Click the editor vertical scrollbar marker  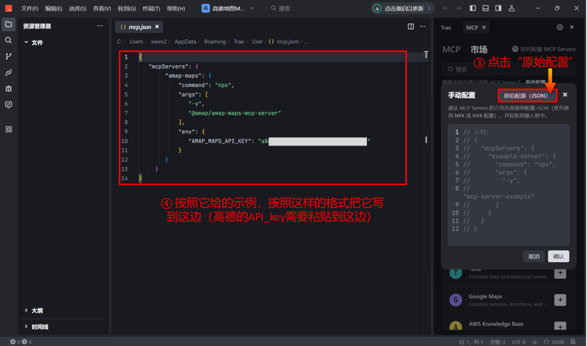tap(426, 140)
